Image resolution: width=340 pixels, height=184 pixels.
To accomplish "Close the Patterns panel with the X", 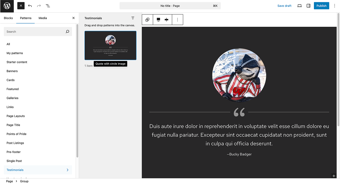I will 73,18.
